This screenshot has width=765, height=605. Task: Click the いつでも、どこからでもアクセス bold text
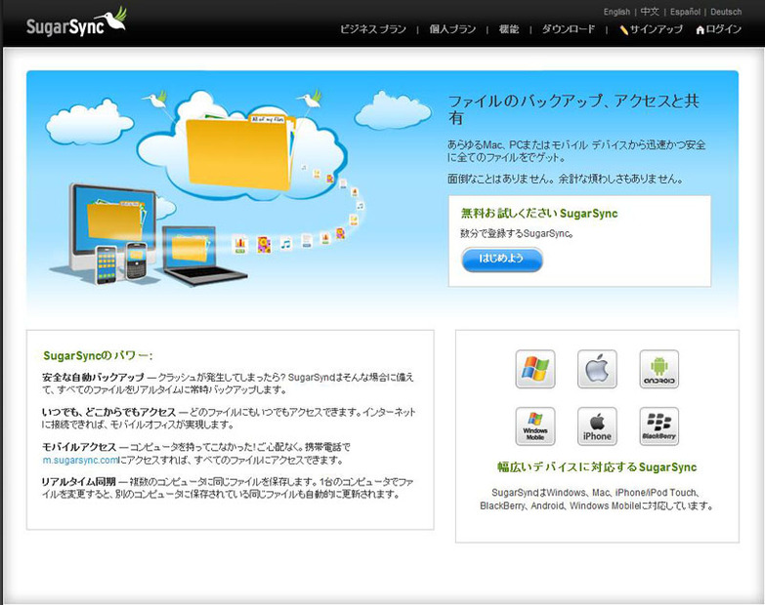108,413
